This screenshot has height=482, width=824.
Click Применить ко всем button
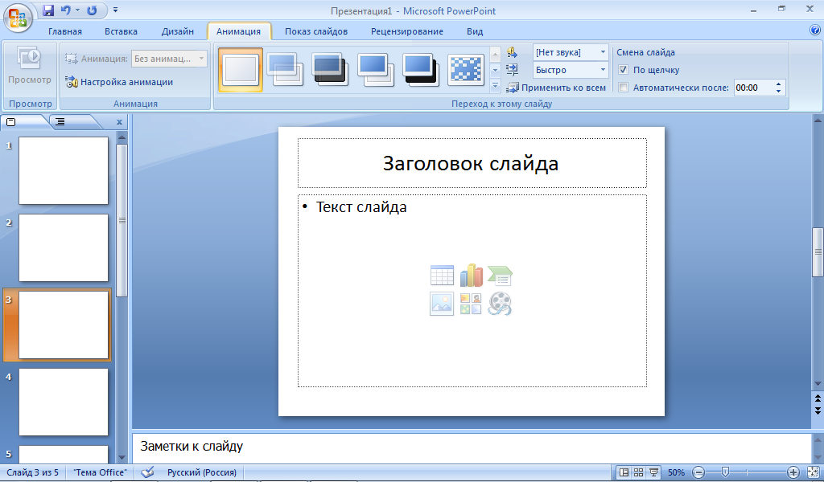click(557, 88)
